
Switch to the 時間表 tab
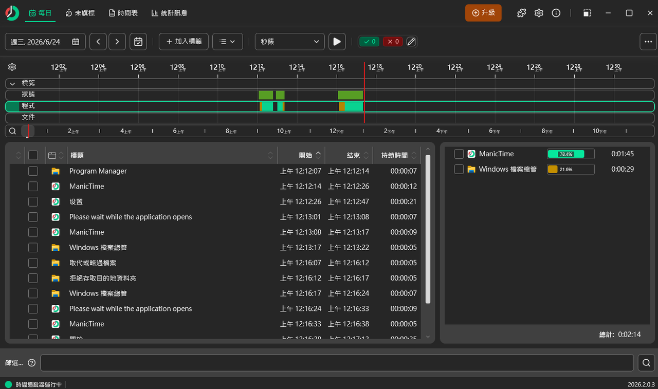click(123, 13)
